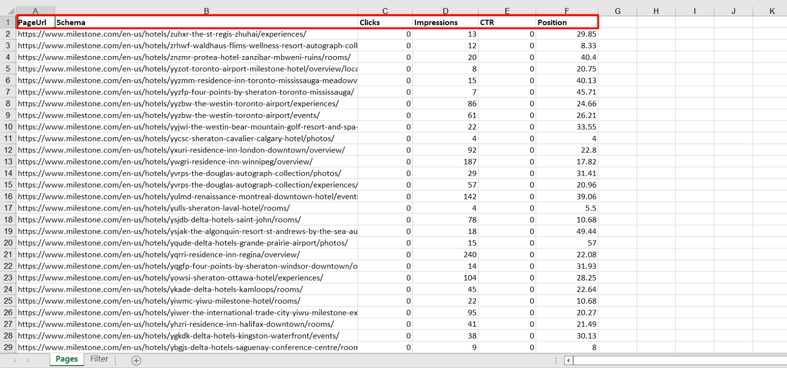The width and height of the screenshot is (787, 368).
Task: Click the ygkdk-delta-hotels-kingston-waterfront events URL
Action: pos(179,336)
